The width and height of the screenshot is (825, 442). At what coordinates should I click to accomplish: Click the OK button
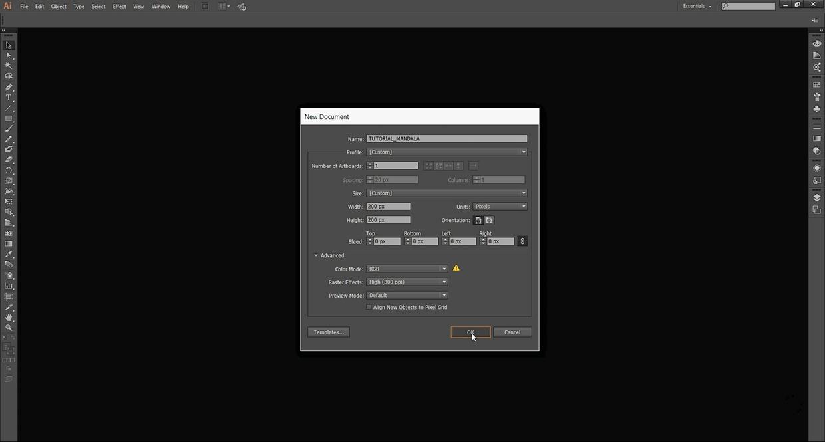(470, 332)
